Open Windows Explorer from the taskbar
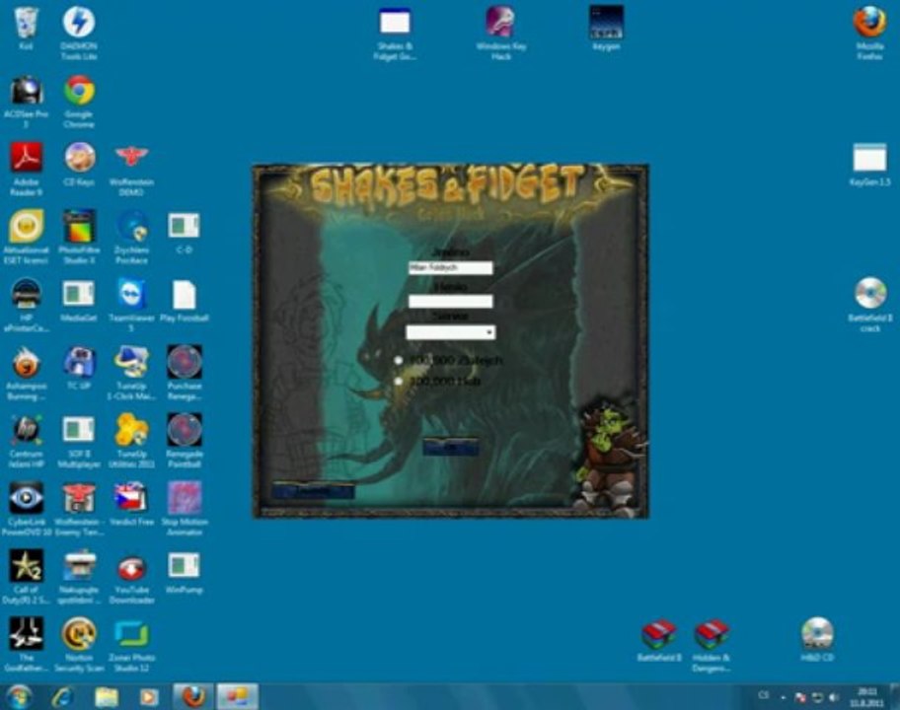Viewport: 900px width, 710px height. click(107, 696)
